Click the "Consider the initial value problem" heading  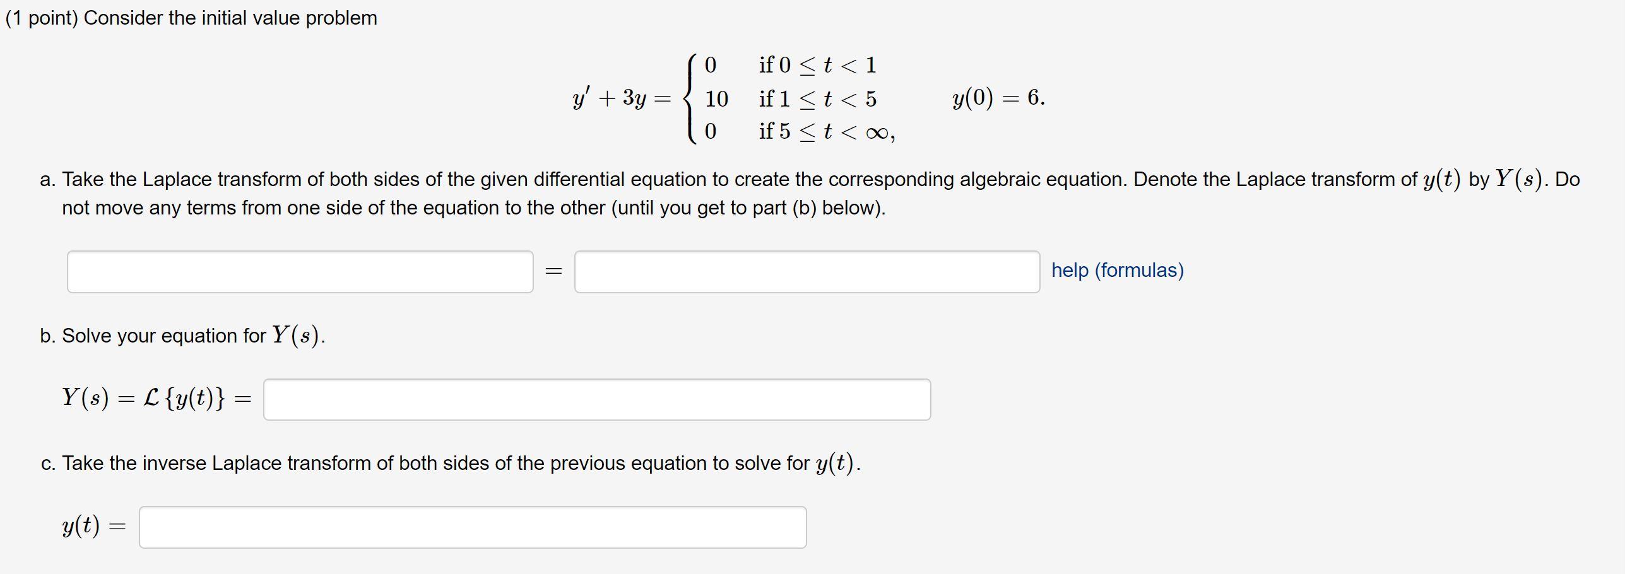pyautogui.click(x=230, y=18)
